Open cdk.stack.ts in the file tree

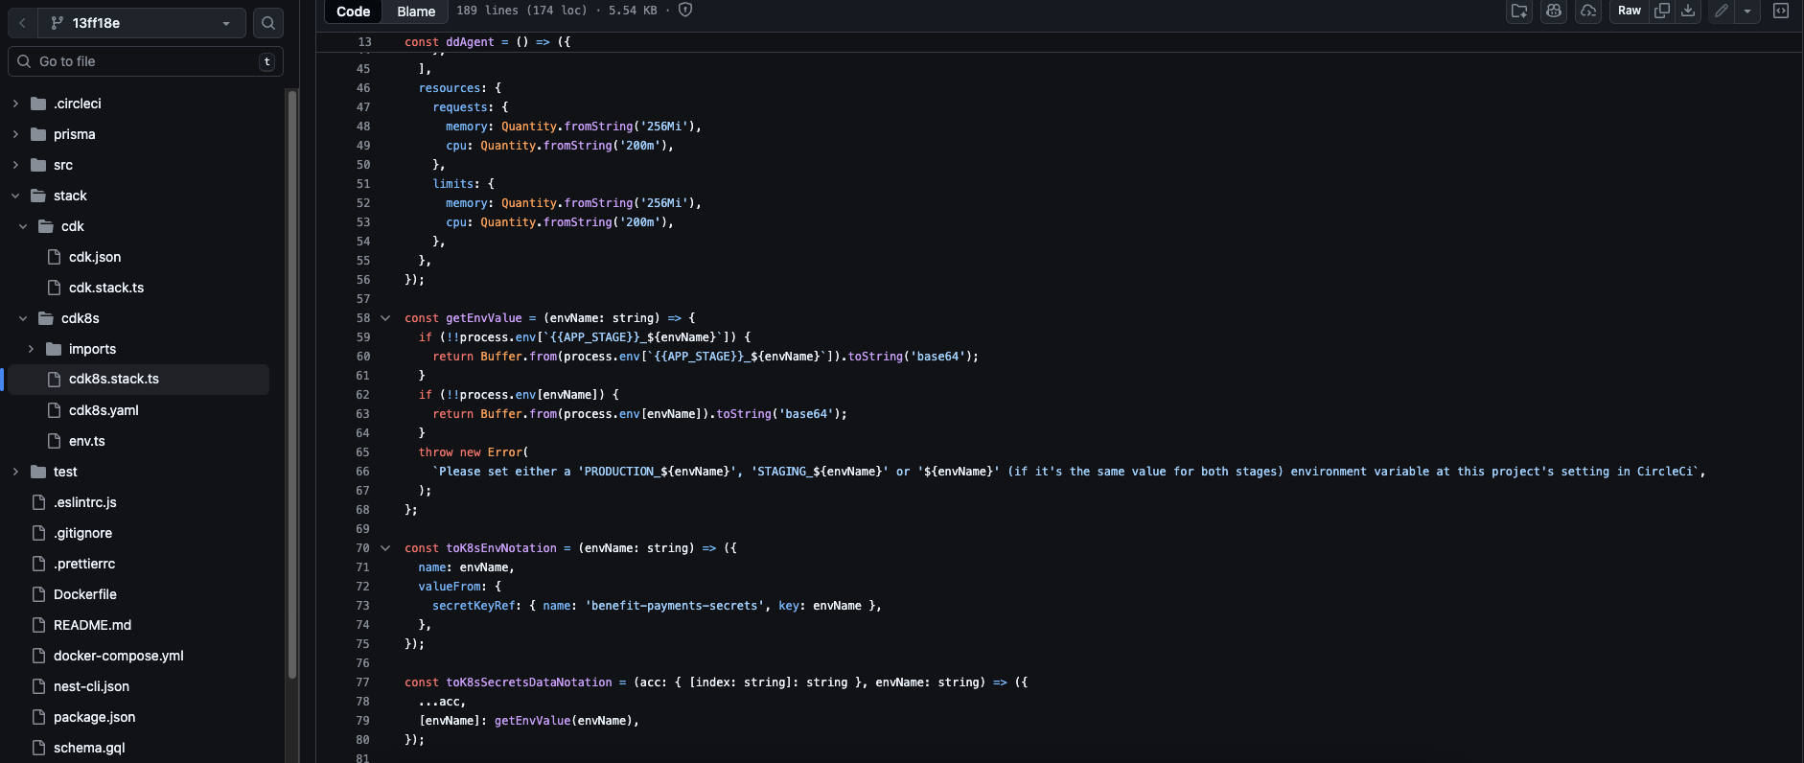[106, 288]
